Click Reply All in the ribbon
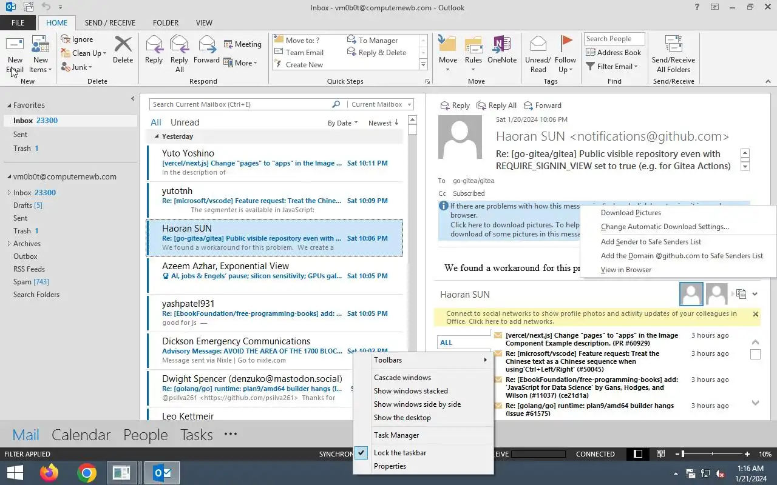 180,55
